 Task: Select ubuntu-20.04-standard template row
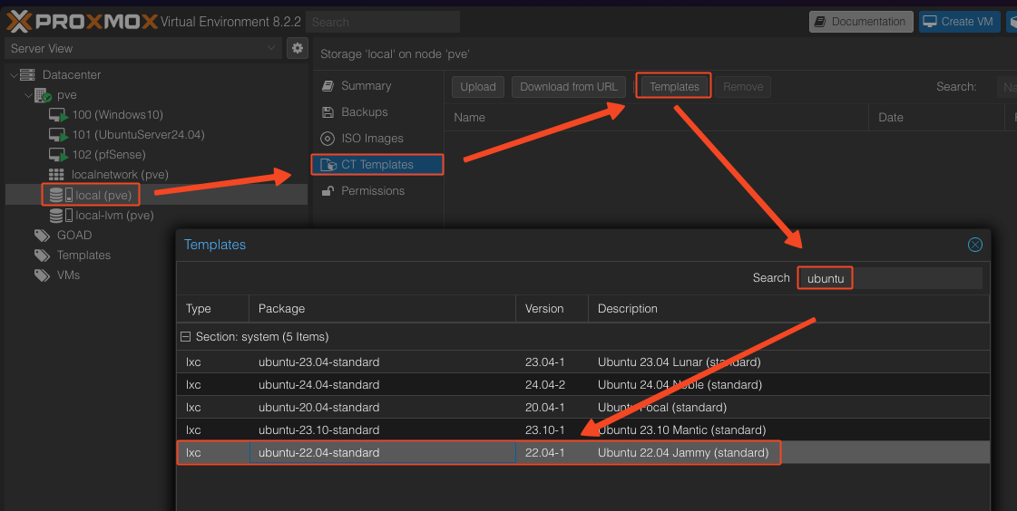[583, 408]
